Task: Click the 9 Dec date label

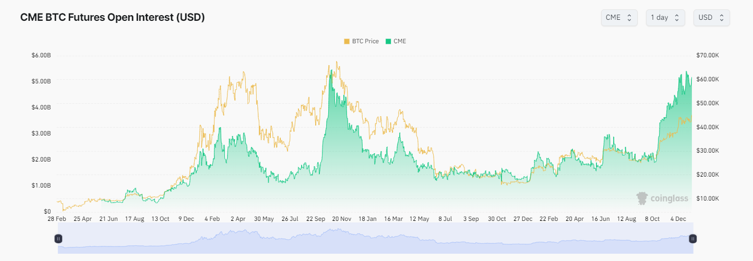Action: [186, 219]
